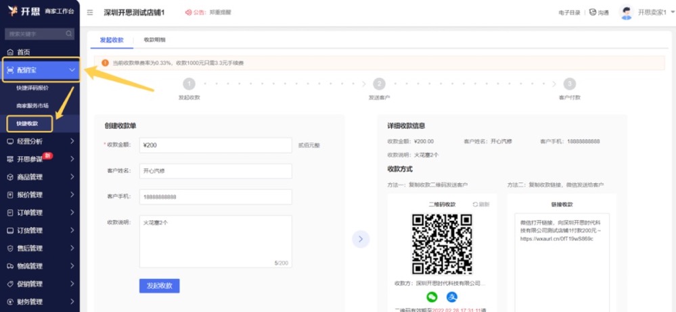Open the 沟通 chat icon

593,12
